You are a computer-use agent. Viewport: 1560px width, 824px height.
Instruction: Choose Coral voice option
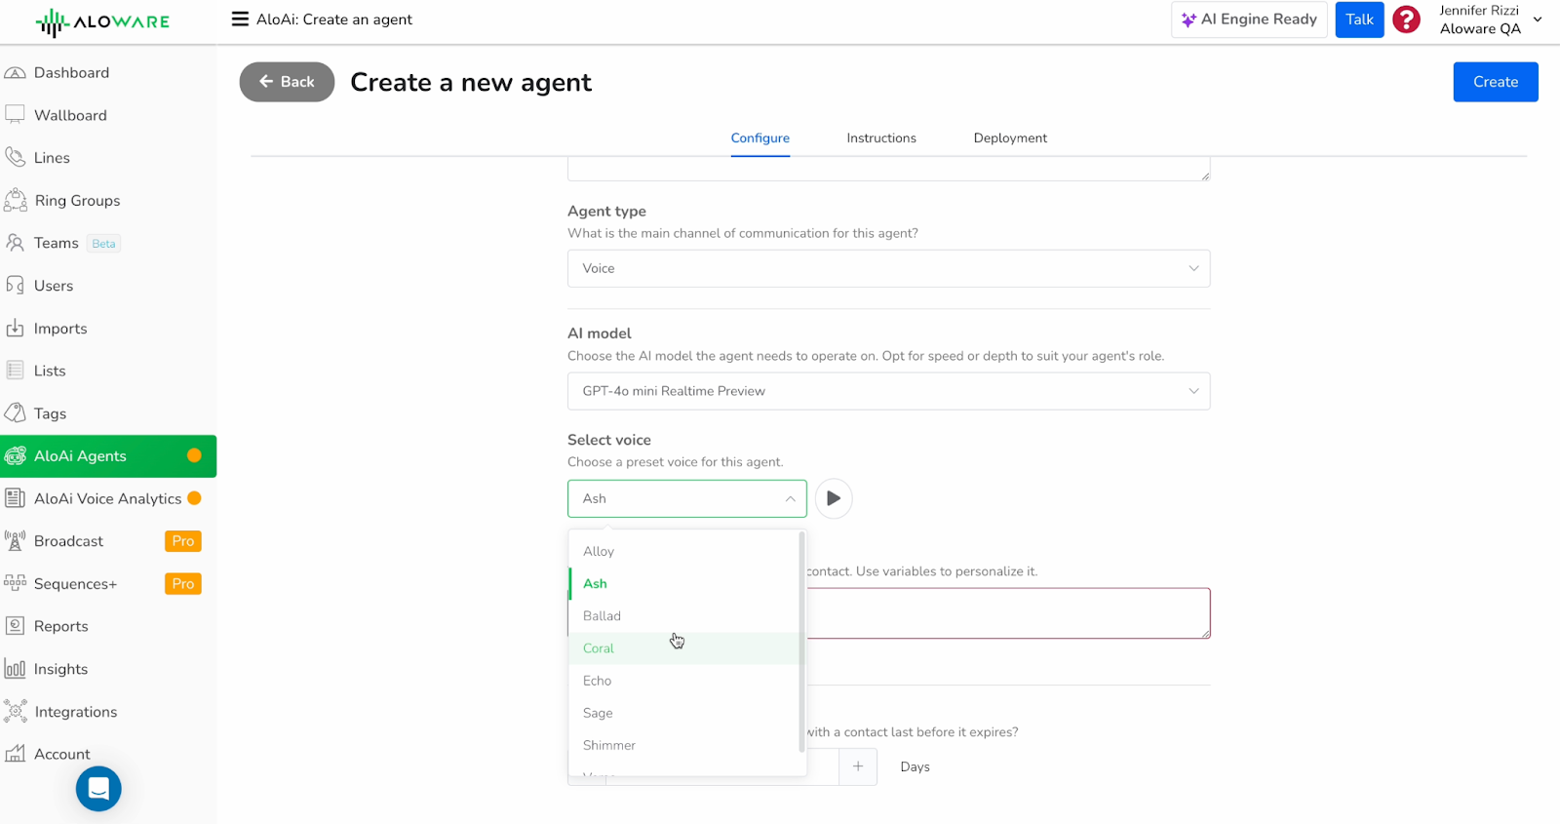click(684, 648)
